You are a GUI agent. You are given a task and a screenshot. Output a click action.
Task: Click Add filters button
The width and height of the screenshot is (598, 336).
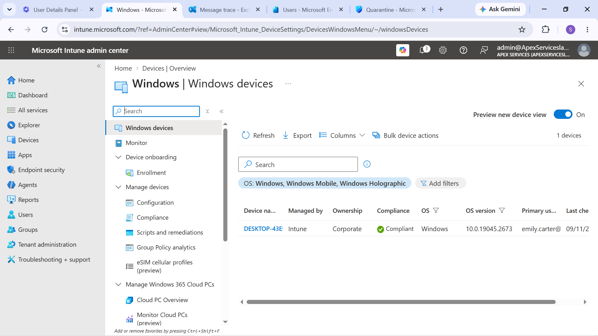tap(440, 183)
